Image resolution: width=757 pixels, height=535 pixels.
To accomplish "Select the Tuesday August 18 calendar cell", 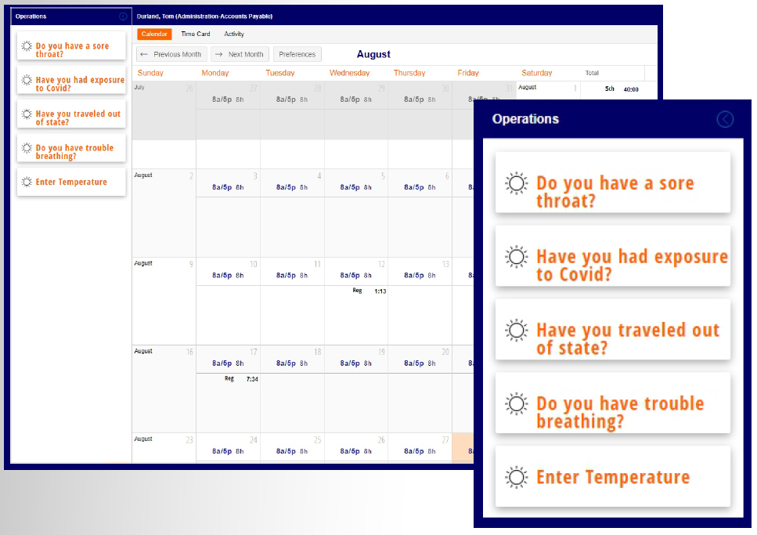I will pyautogui.click(x=292, y=389).
